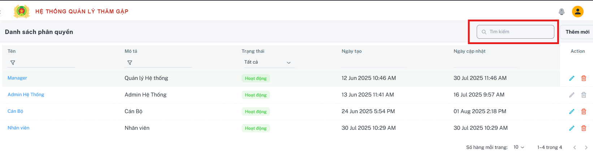Click the Thêm mới button

[x=577, y=32]
